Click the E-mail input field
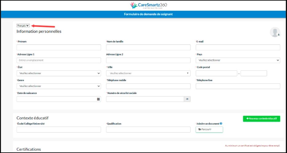This screenshot has height=153, width=287. pyautogui.click(x=238, y=47)
